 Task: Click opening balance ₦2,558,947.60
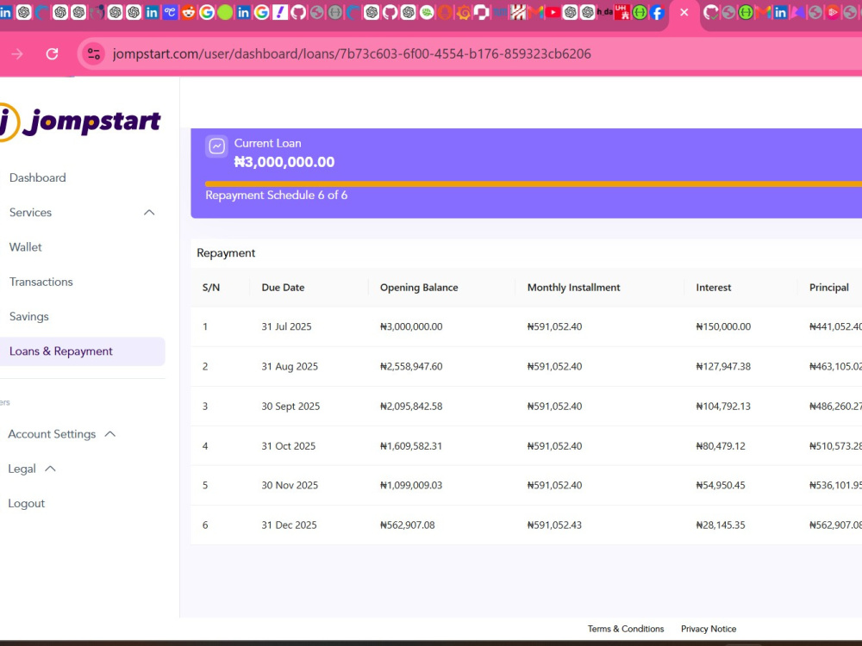[x=411, y=366]
